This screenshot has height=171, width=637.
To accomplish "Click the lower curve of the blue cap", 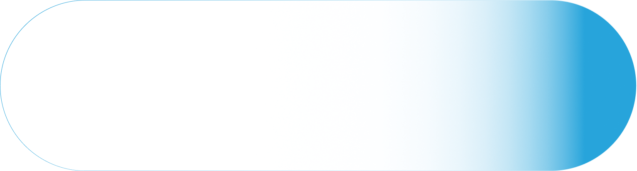I will [612, 146].
